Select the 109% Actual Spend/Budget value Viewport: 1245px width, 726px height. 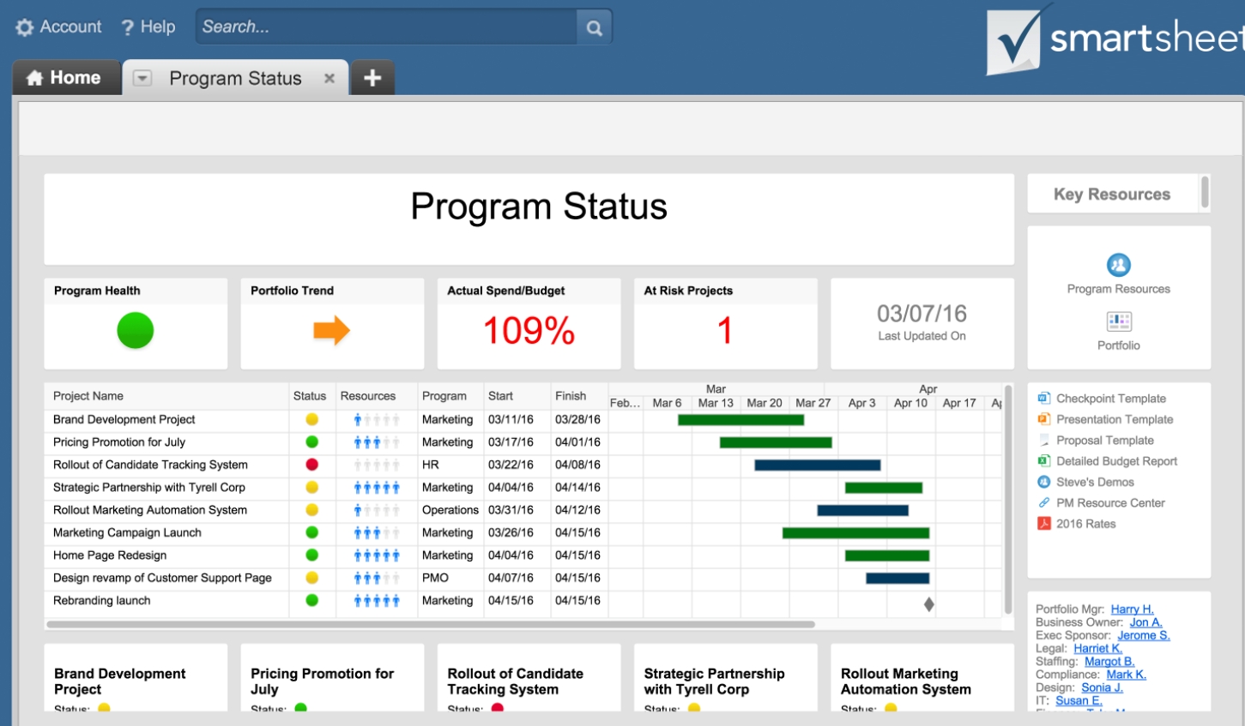coord(529,331)
